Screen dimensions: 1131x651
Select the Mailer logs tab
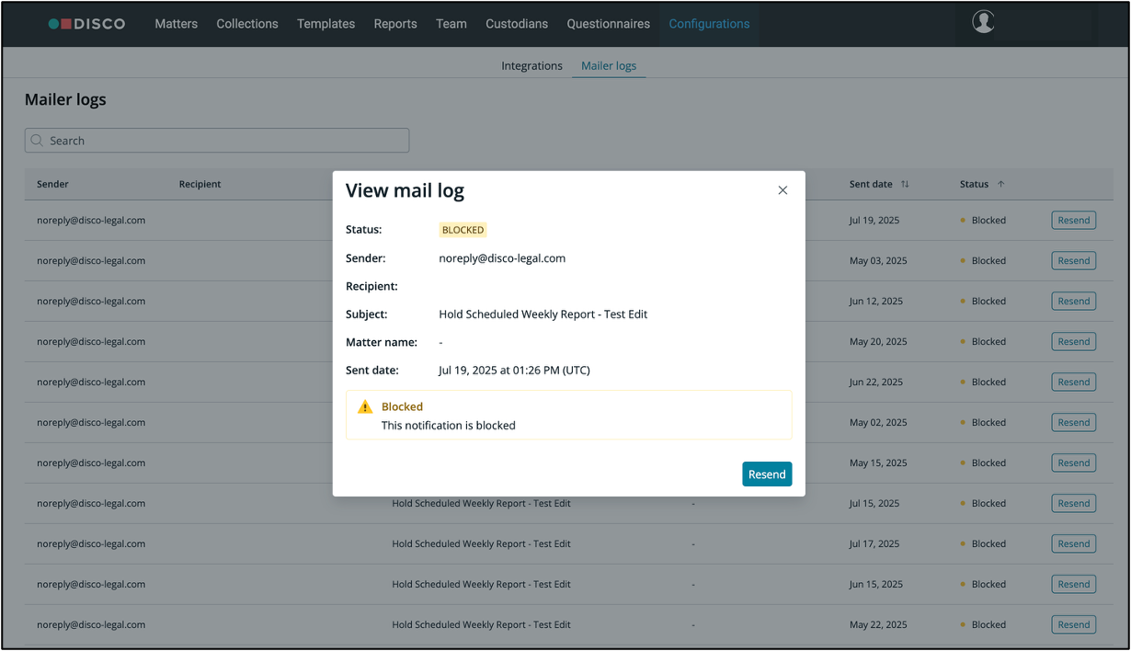click(x=609, y=66)
